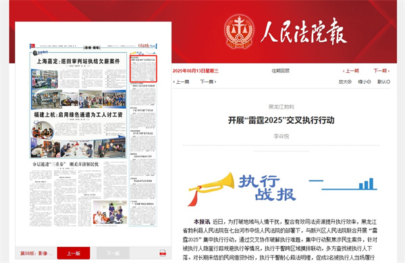Click the 人民法院報 masthead title
405x263 pixels.
tap(304, 31)
